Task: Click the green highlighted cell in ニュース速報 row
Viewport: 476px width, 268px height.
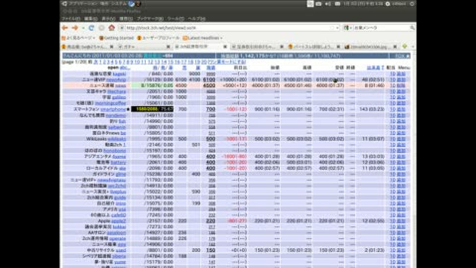Action: coord(152,86)
